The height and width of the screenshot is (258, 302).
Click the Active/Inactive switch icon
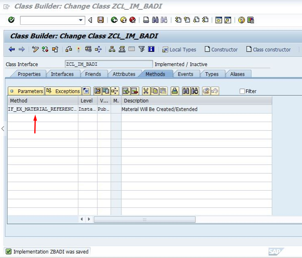pyautogui.click(x=45, y=49)
